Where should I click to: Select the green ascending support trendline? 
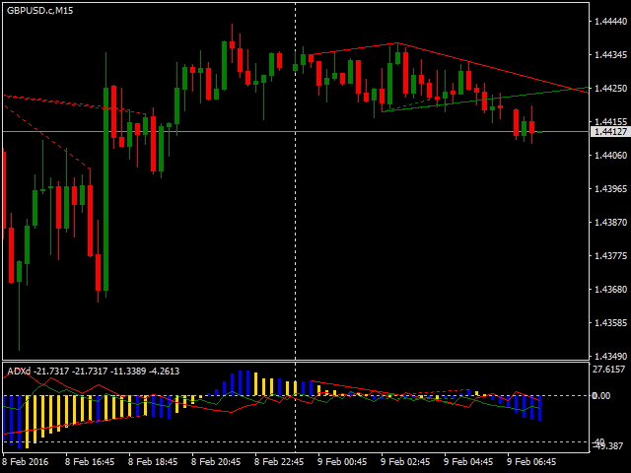[x=485, y=100]
